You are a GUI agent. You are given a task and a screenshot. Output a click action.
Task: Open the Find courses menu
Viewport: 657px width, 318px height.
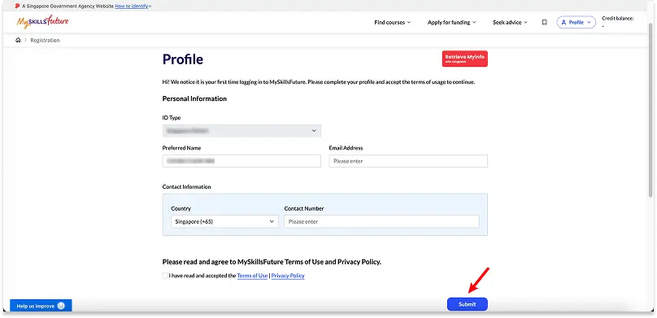(392, 22)
